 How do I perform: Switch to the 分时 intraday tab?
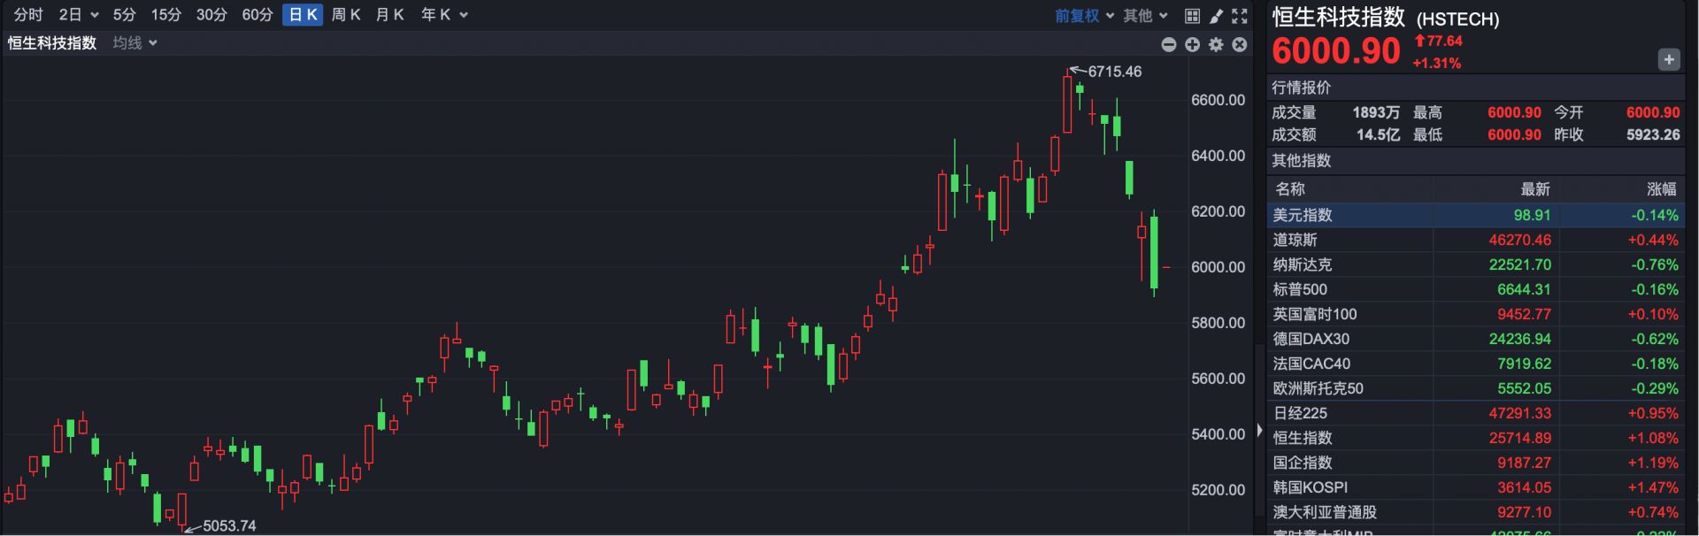pos(28,15)
